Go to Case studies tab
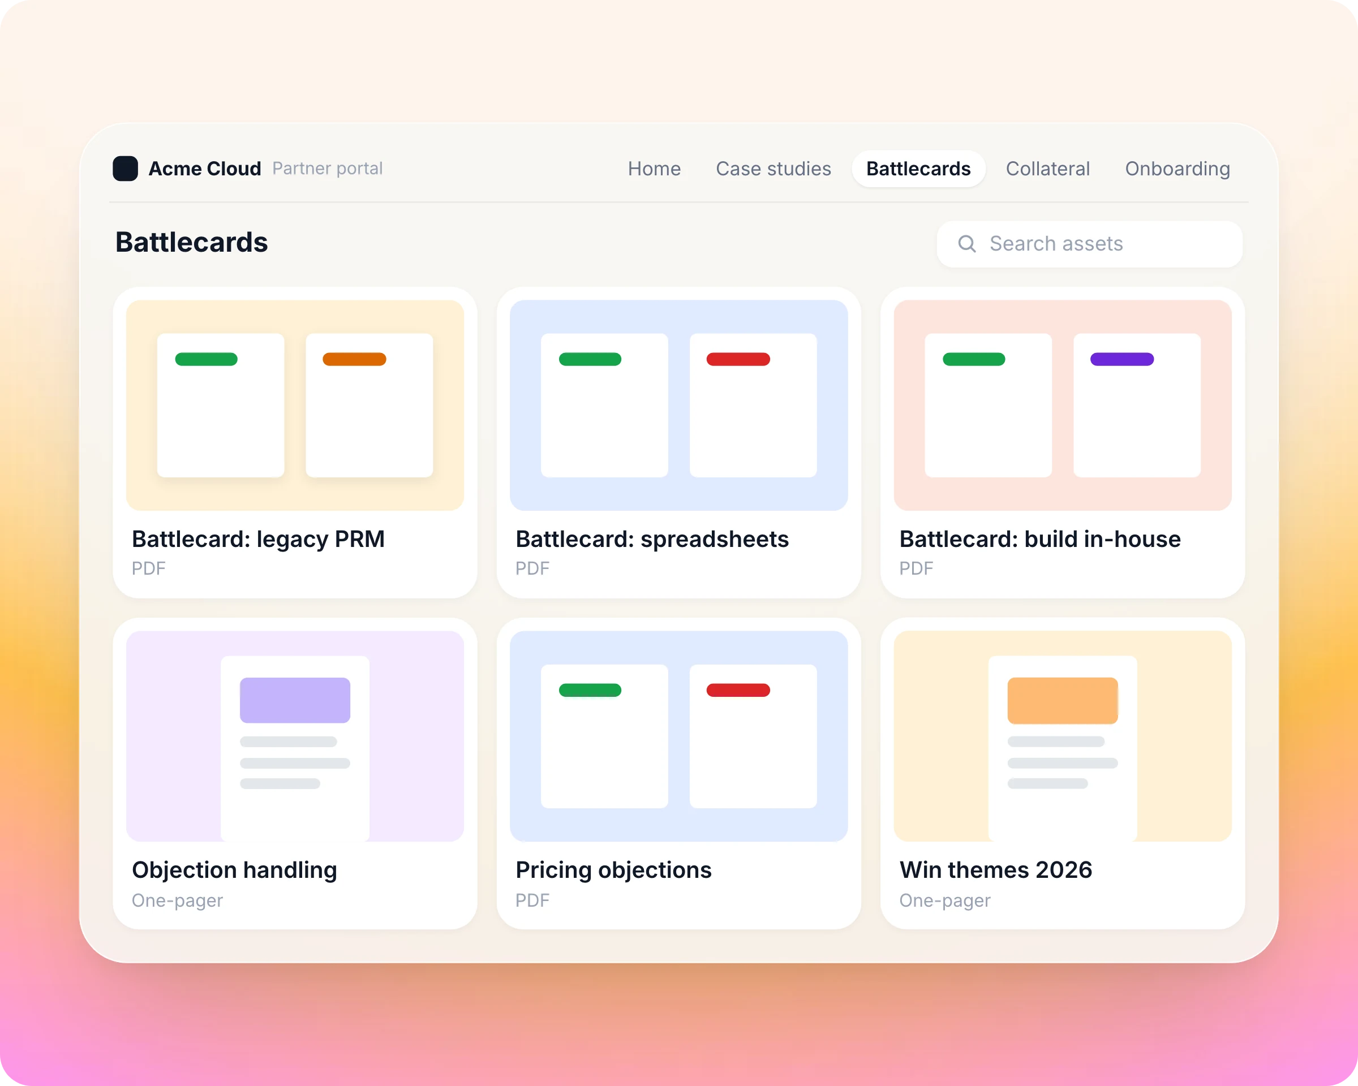Viewport: 1358px width, 1086px height. point(773,169)
